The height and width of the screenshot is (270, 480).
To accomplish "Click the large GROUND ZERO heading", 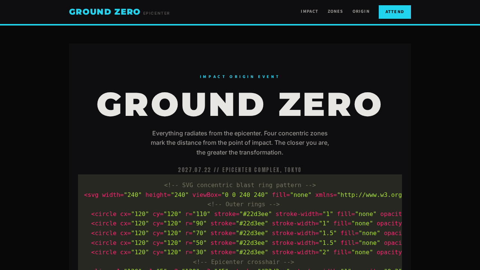I will click(x=240, y=103).
